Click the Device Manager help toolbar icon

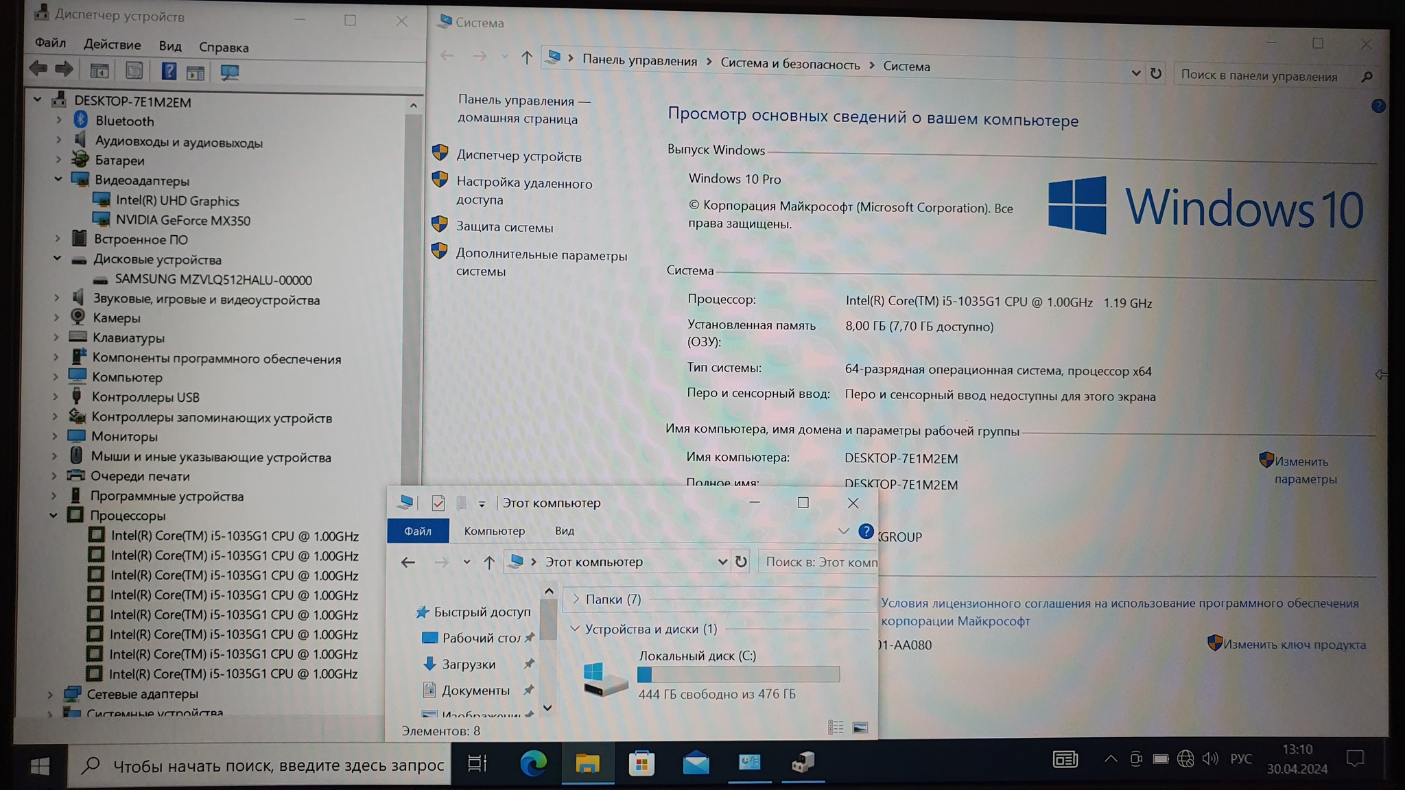tap(168, 71)
